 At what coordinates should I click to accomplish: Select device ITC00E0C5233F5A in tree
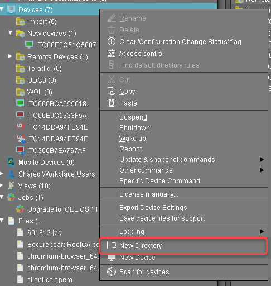tap(57, 116)
